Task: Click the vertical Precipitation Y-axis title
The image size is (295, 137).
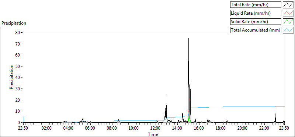Action: tap(11, 77)
